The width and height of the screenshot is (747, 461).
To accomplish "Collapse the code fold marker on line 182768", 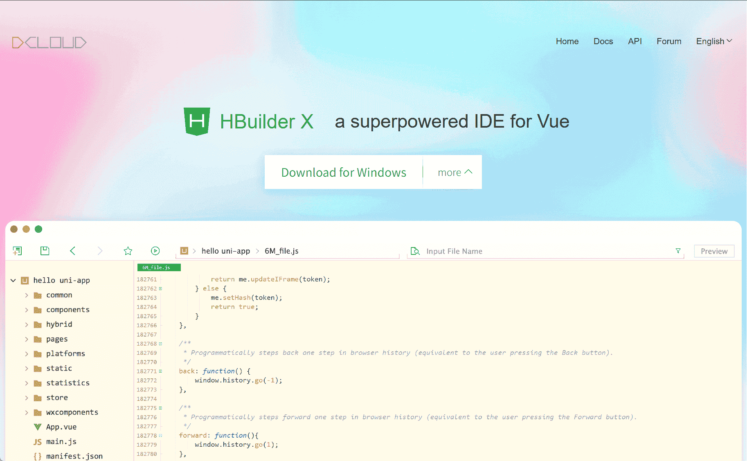I will (160, 344).
